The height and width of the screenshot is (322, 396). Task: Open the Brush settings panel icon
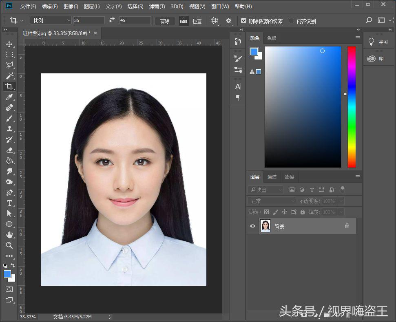pyautogui.click(x=238, y=59)
